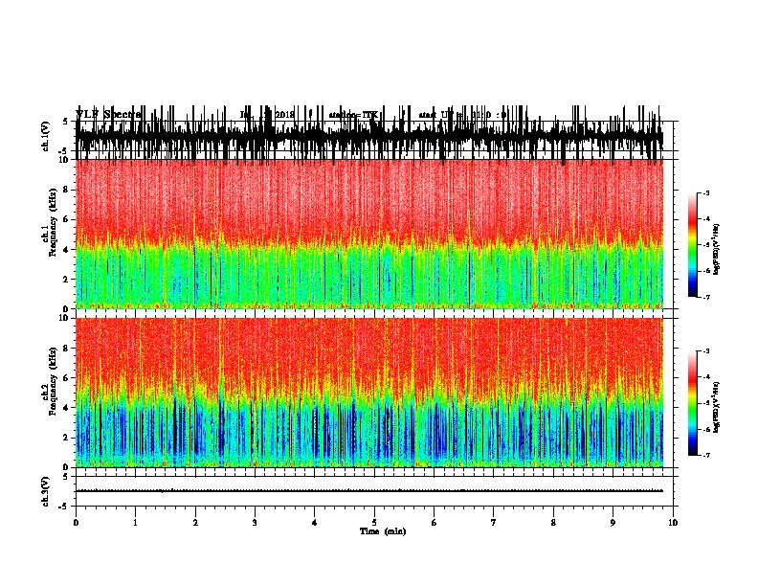Click time axis tick label "10"
The image size is (758, 586).
[x=673, y=523]
